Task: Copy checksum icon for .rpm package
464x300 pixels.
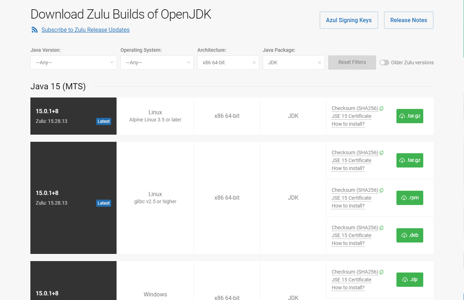Action: click(x=381, y=190)
